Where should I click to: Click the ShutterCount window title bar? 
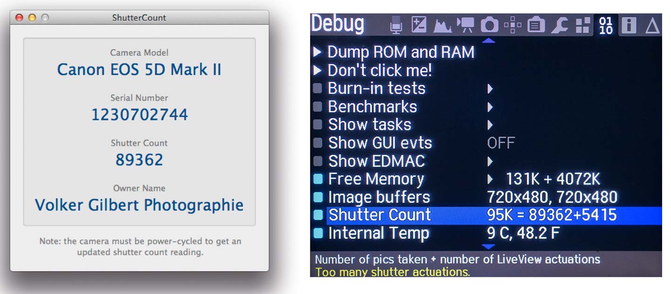139,18
